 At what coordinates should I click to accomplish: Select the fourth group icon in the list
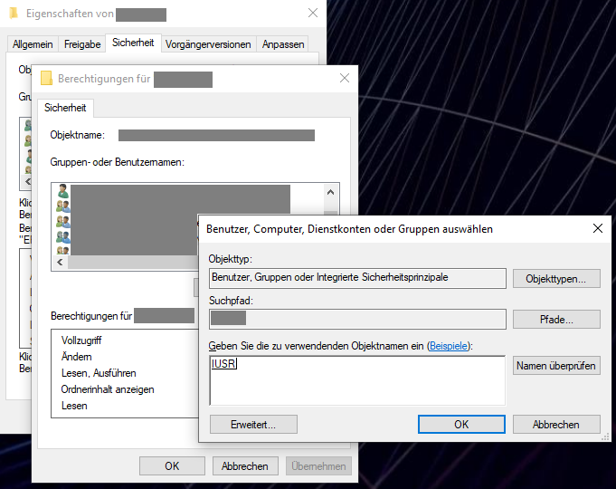(x=62, y=237)
